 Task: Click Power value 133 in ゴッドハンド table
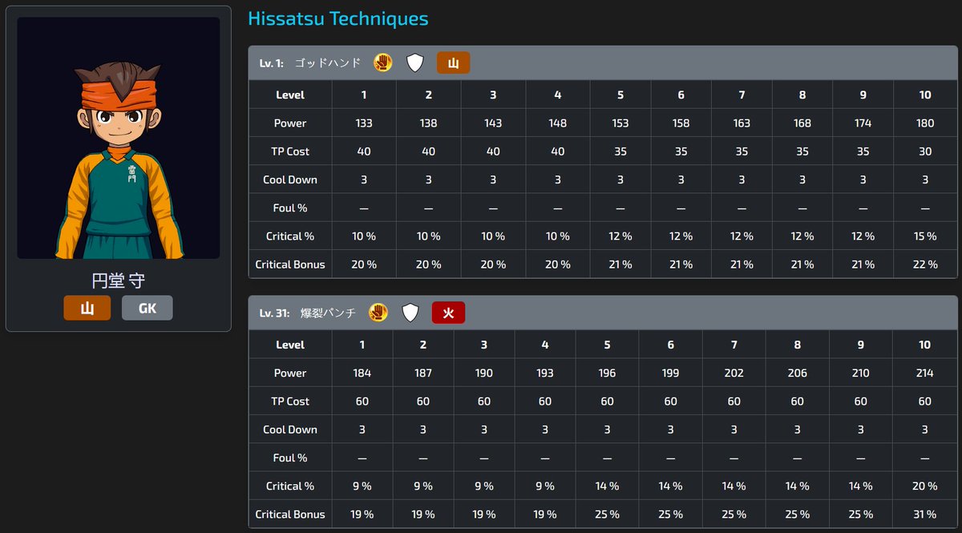point(364,123)
